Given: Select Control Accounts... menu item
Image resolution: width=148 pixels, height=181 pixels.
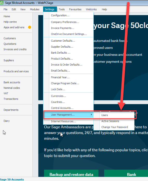Looking at the screenshot, I should click(68, 108).
